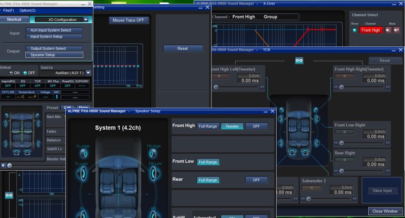Select FR-Low speaker icon in Speaker Setup

(x=155, y=173)
